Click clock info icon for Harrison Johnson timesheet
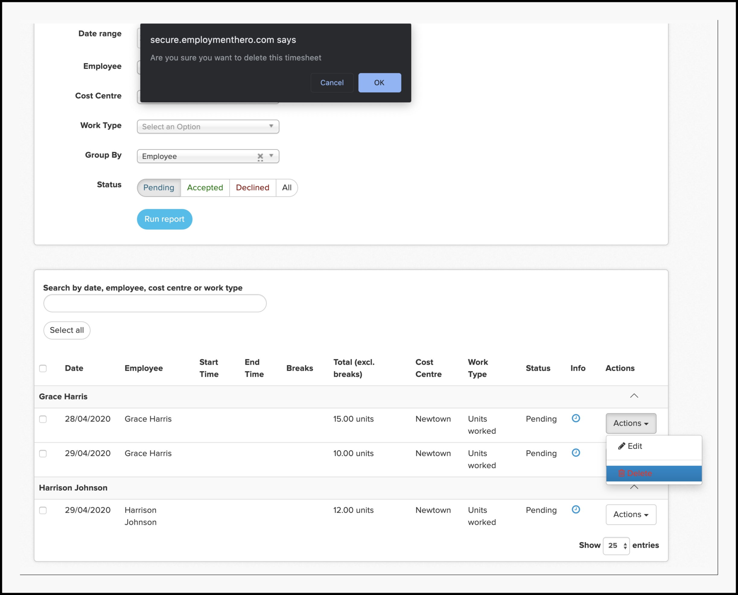738x595 pixels. [x=576, y=509]
